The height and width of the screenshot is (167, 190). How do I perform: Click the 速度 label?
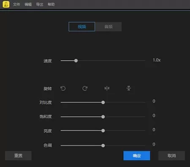pyautogui.click(x=48, y=61)
